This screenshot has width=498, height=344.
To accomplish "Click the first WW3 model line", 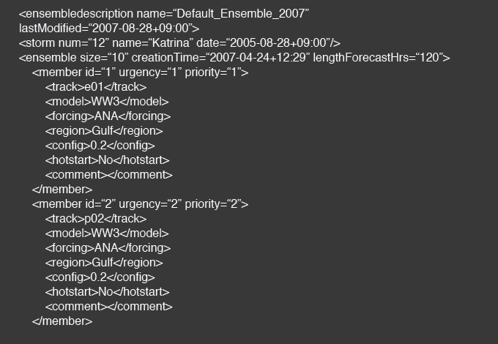I will pos(107,102).
